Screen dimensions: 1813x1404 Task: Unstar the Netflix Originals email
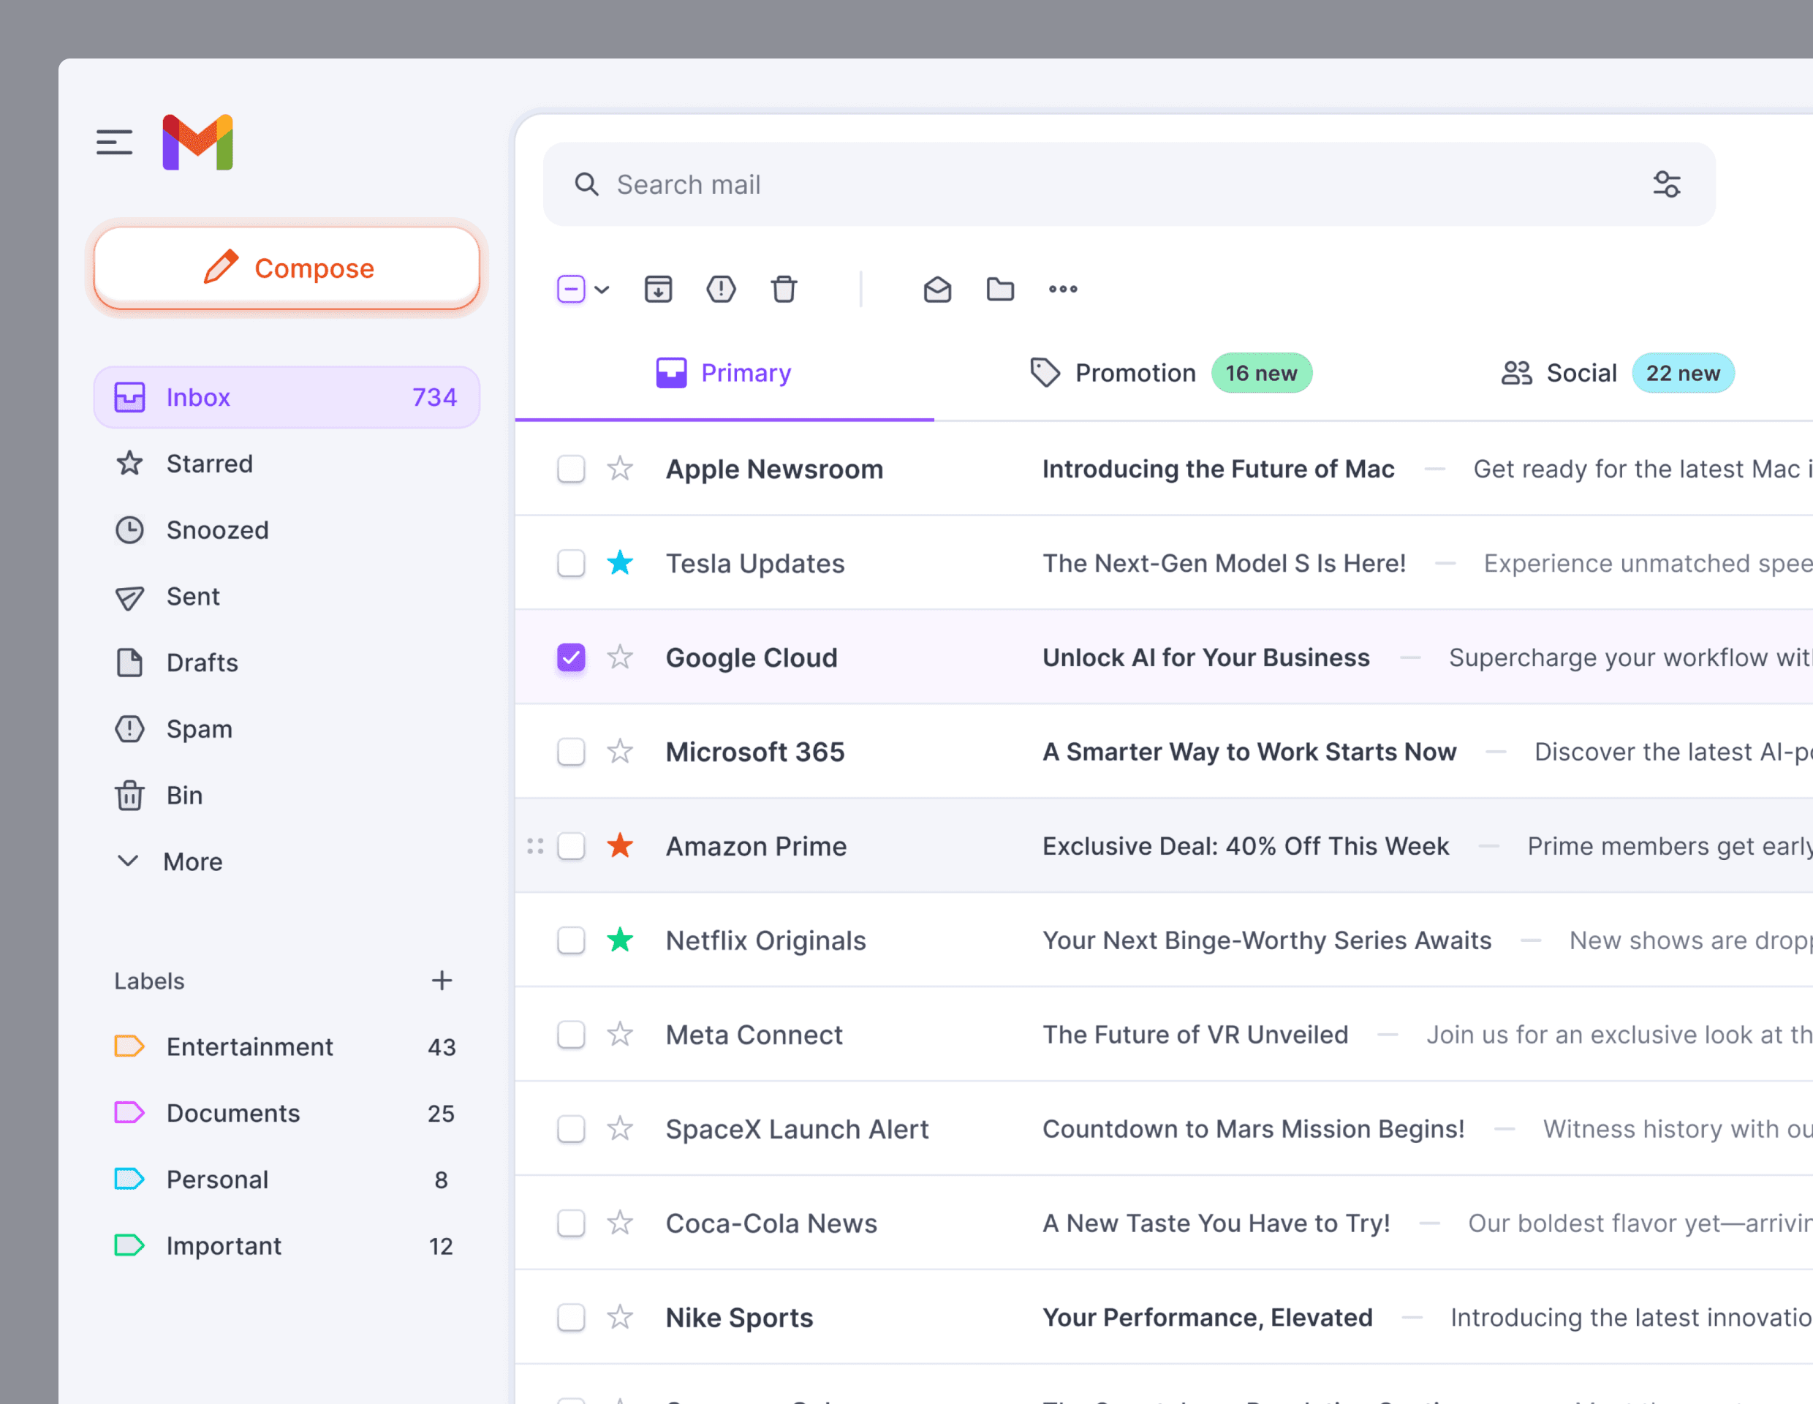(x=620, y=940)
